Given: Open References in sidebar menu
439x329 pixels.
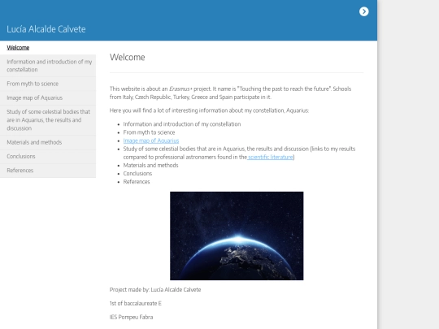Looking at the screenshot, I should [48, 171].
